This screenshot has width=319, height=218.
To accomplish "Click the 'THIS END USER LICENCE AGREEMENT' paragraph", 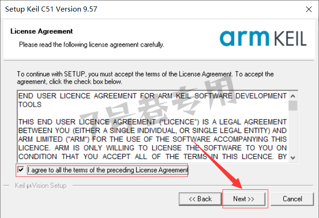I will tap(153, 139).
